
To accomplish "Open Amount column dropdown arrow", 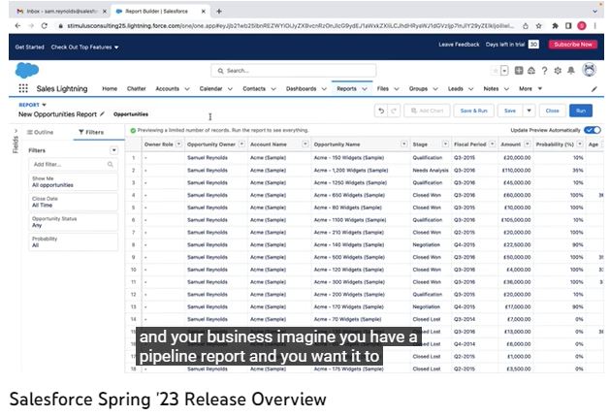I will 528,144.
